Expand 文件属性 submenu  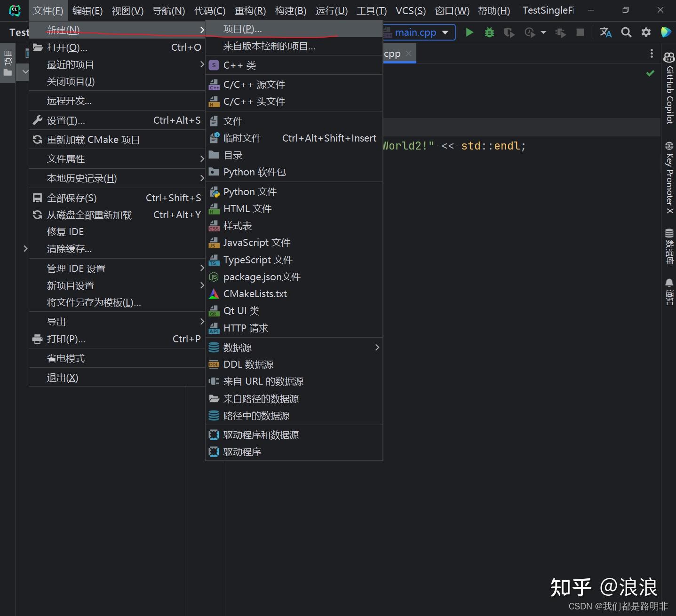tap(117, 159)
